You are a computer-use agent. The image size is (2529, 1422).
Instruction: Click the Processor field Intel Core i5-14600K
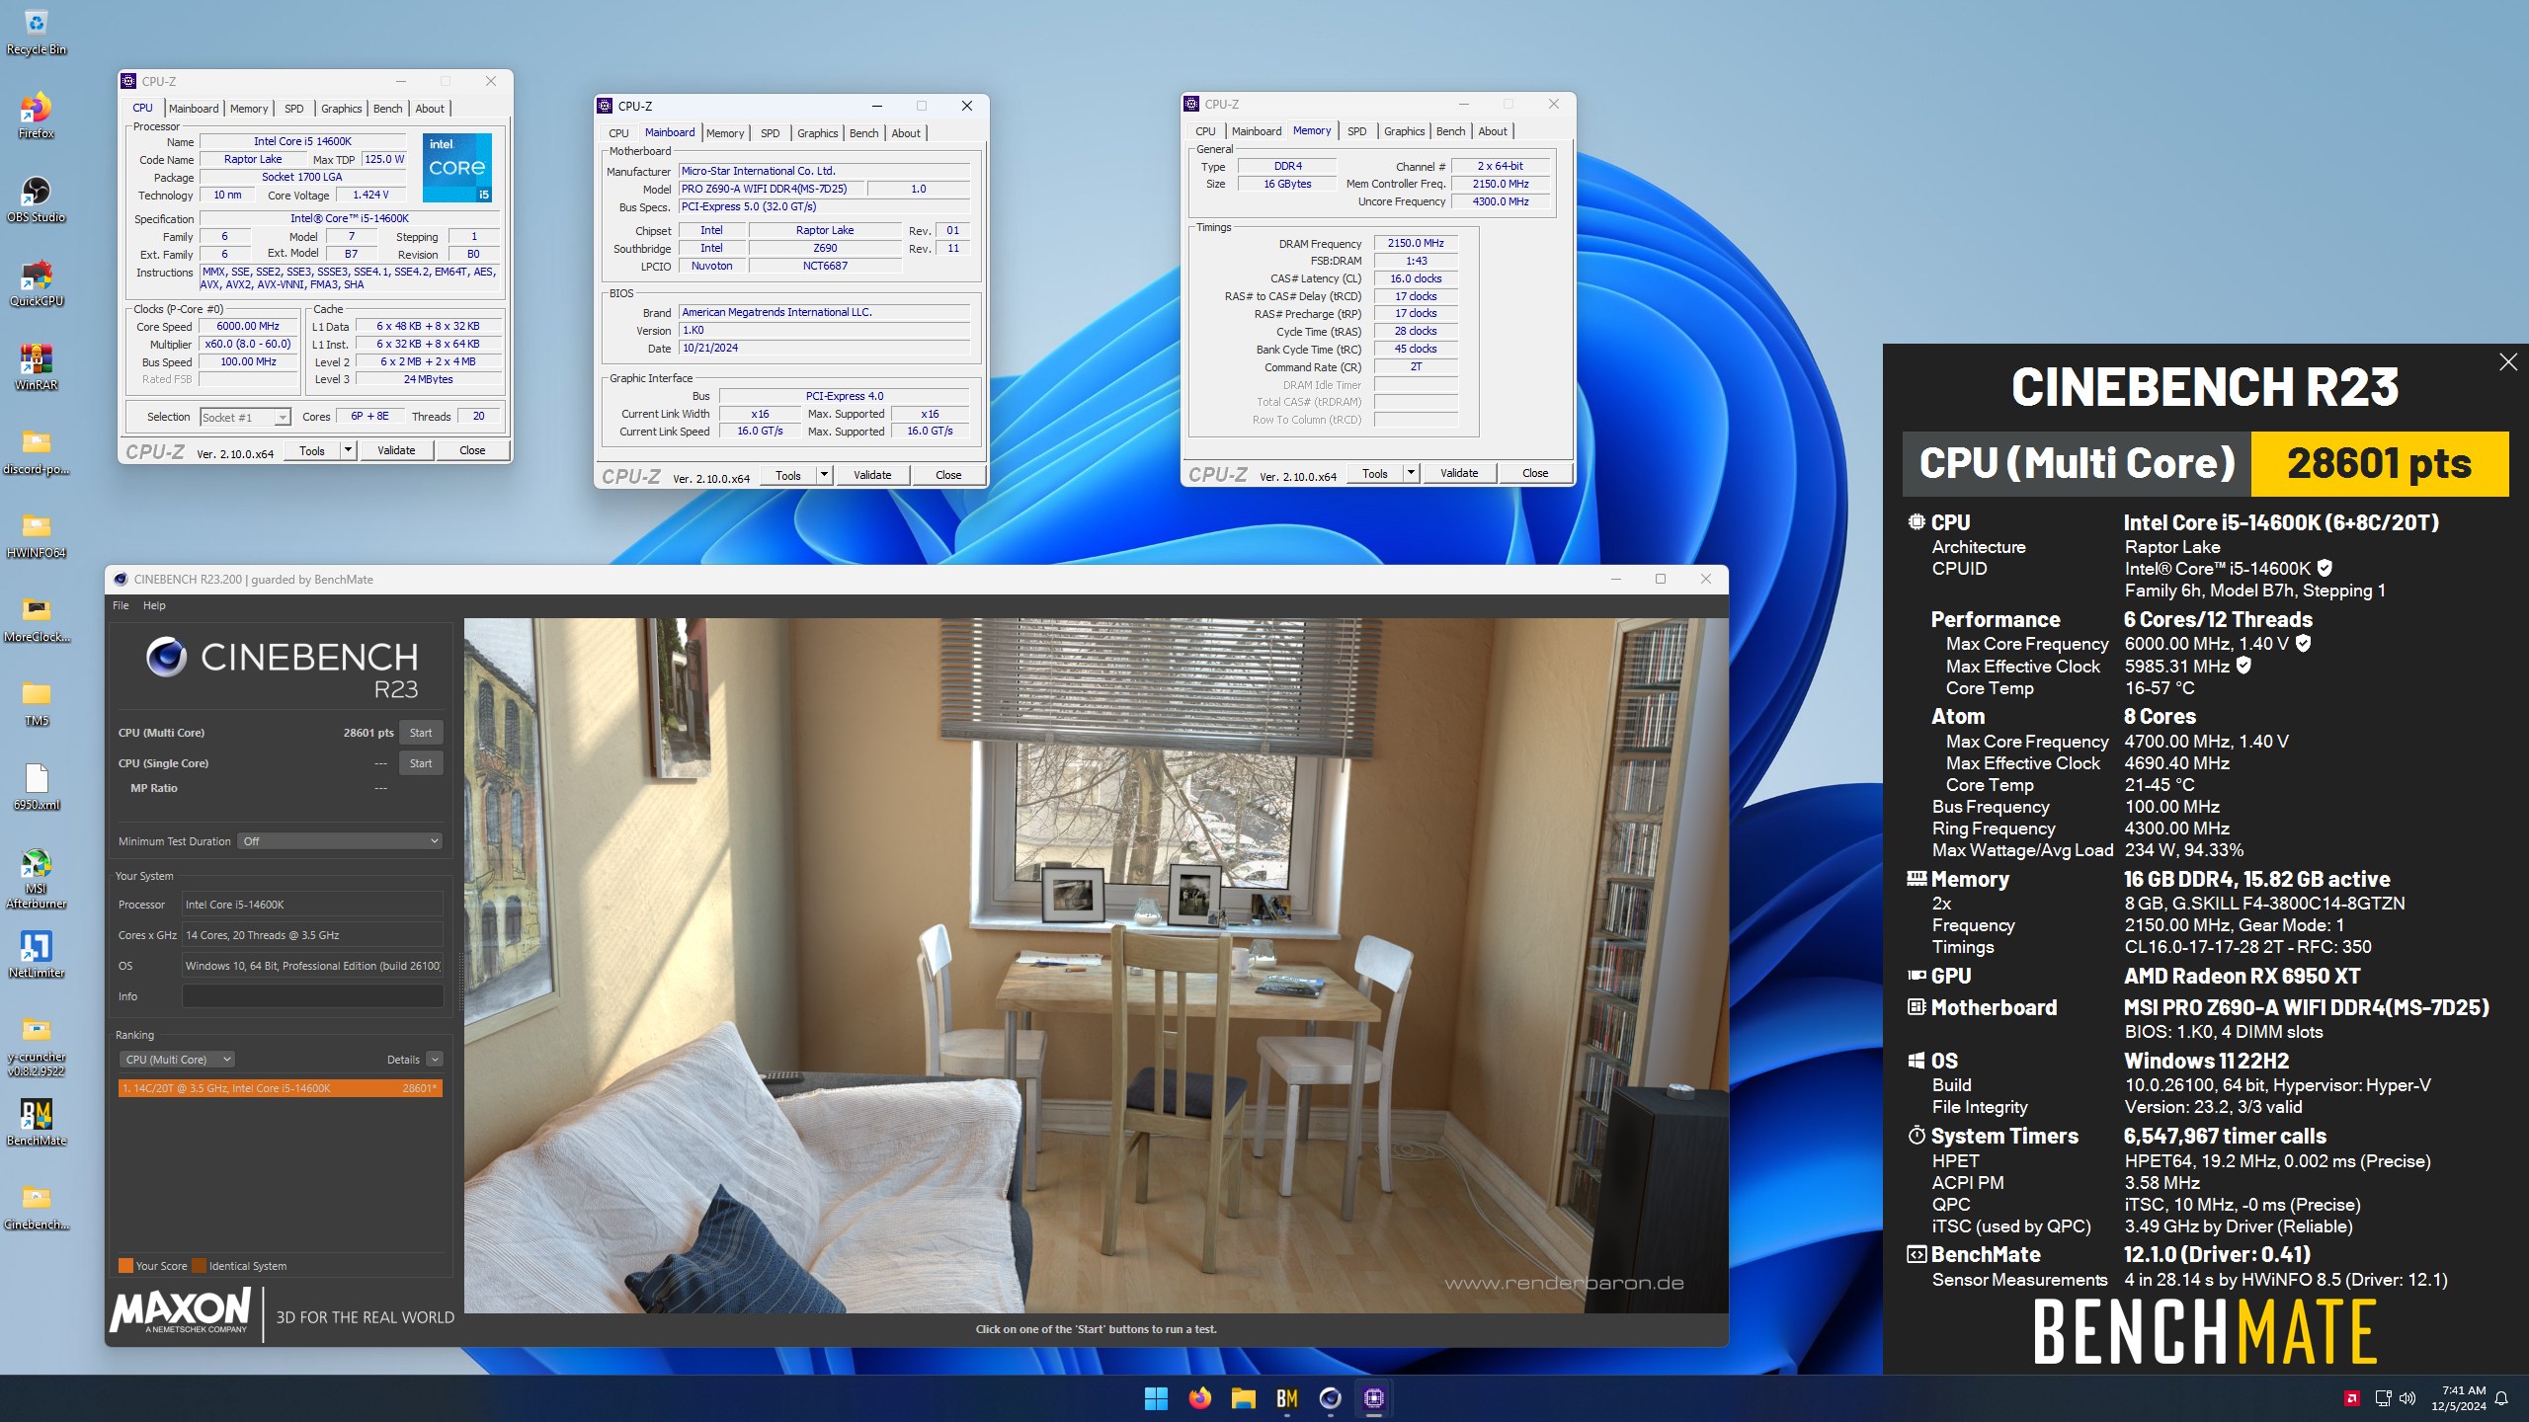[x=312, y=905]
